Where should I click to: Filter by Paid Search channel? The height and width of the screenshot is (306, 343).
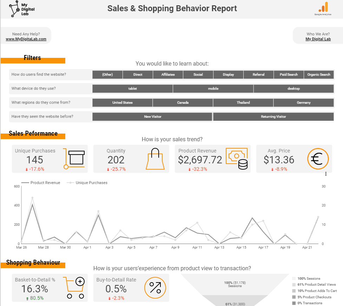click(289, 74)
